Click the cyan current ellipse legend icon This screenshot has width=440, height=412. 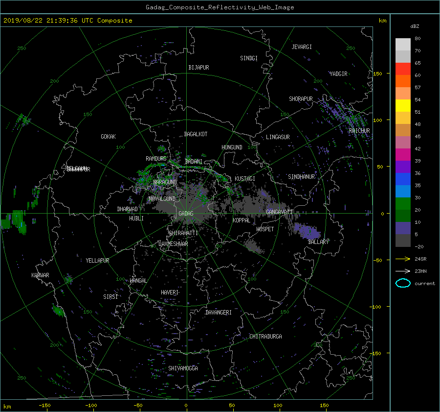(x=403, y=283)
